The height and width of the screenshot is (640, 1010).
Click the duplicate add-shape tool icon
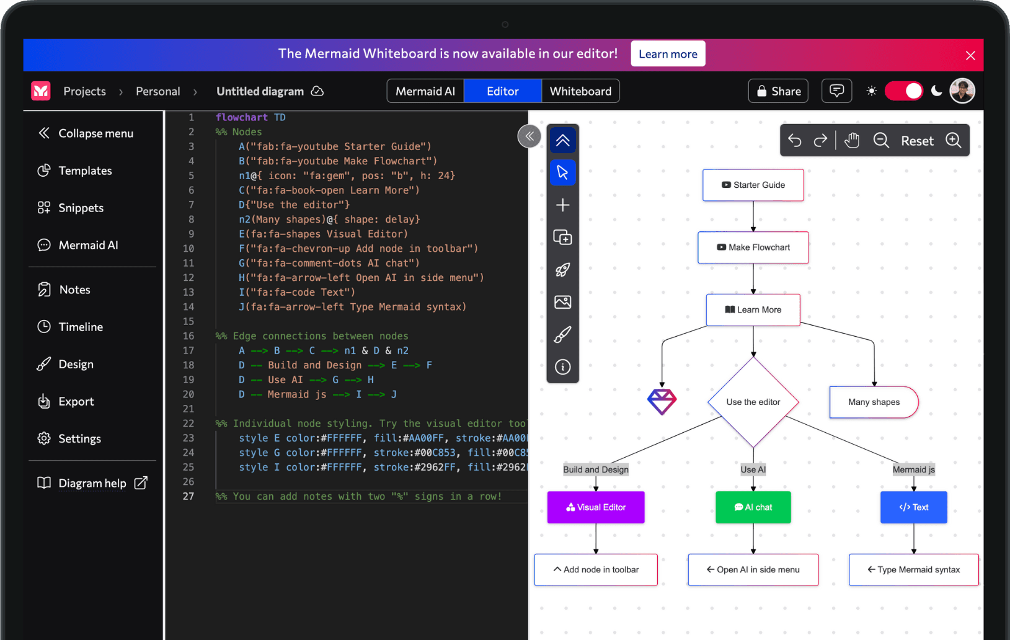coord(562,238)
